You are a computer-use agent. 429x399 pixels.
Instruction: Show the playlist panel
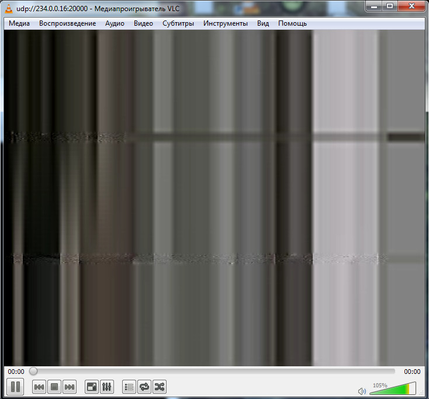tap(129, 387)
